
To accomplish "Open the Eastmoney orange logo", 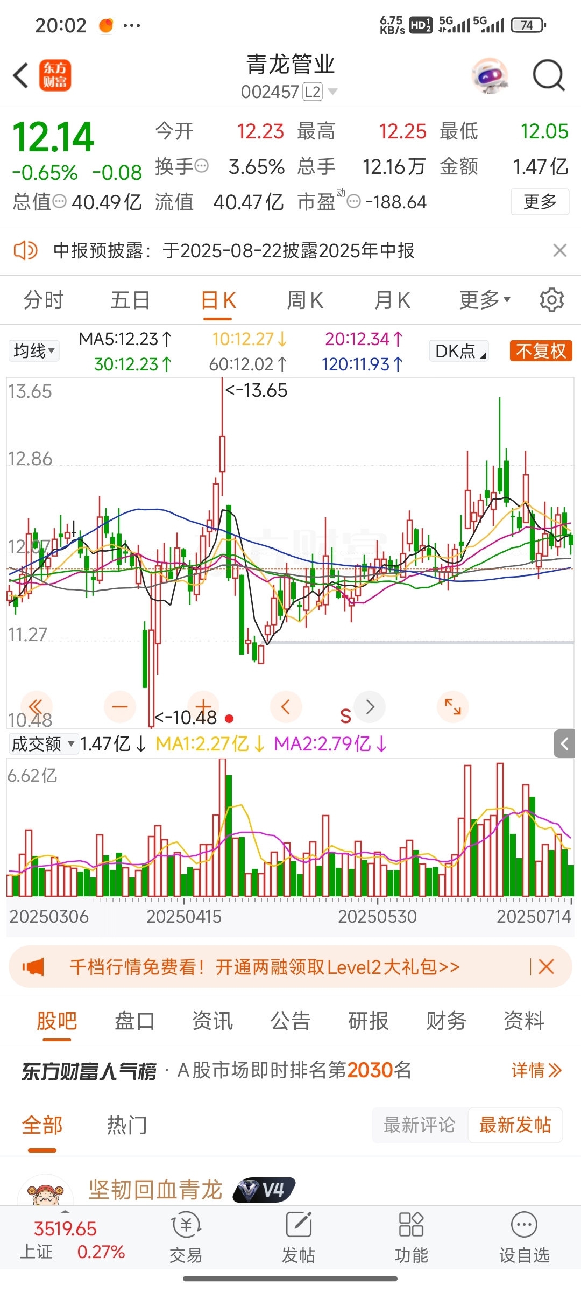I will (x=55, y=75).
